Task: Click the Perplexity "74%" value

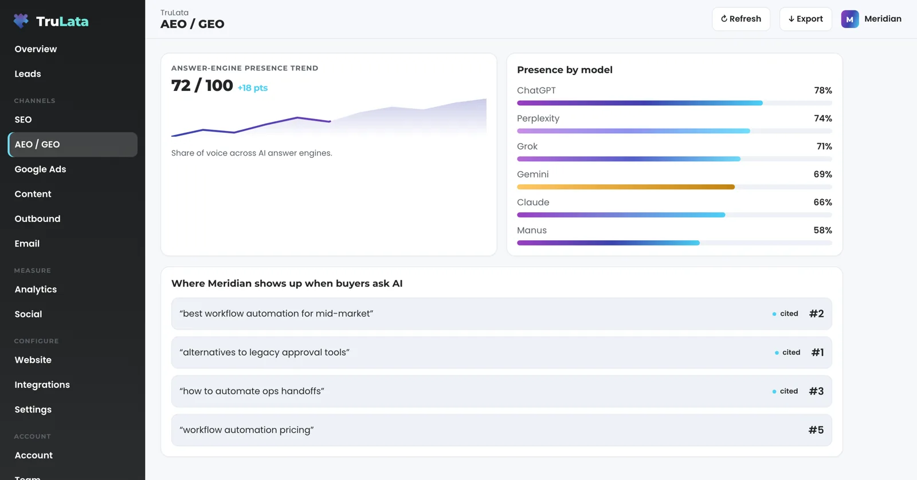Action: tap(823, 118)
